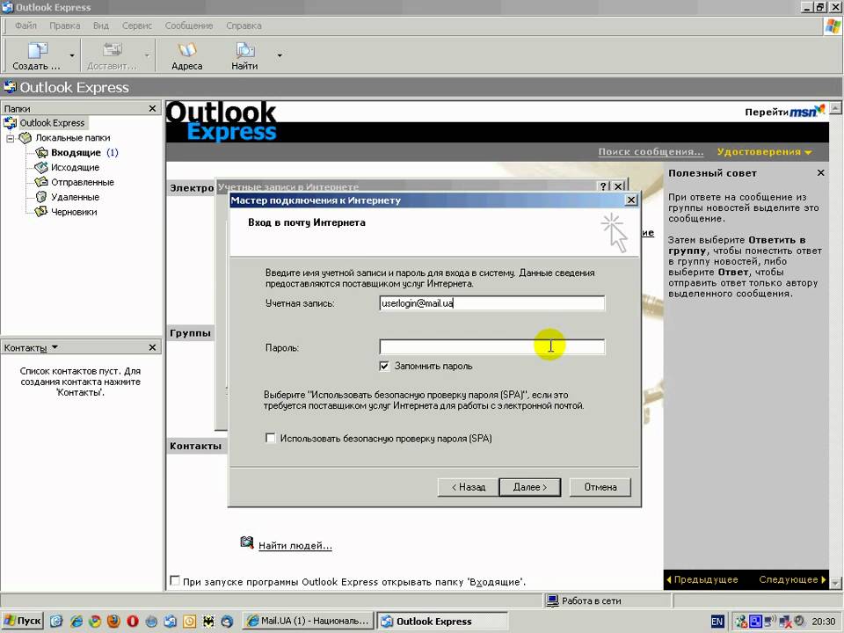Click the Windows flag logo icon

point(833,25)
